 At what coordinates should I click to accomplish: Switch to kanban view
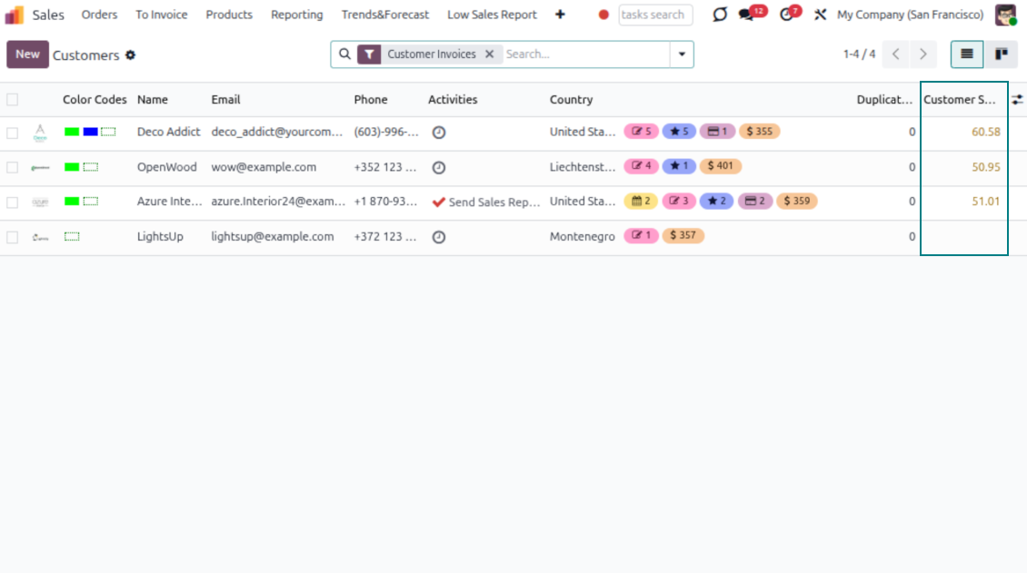1002,54
